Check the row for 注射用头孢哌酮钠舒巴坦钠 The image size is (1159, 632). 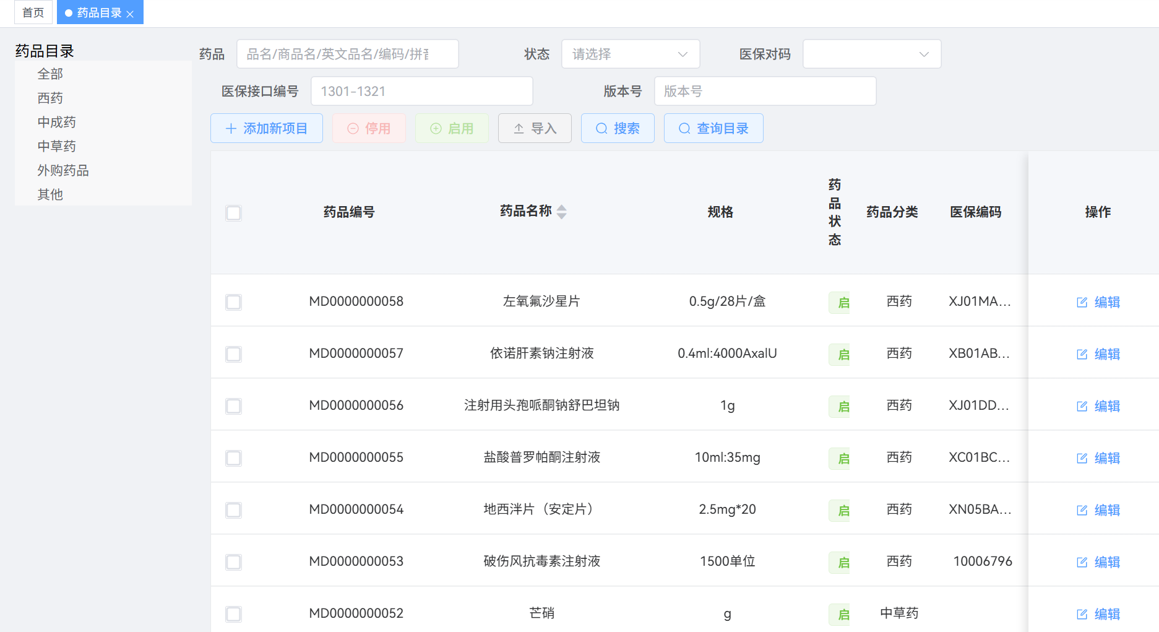pyautogui.click(x=233, y=406)
